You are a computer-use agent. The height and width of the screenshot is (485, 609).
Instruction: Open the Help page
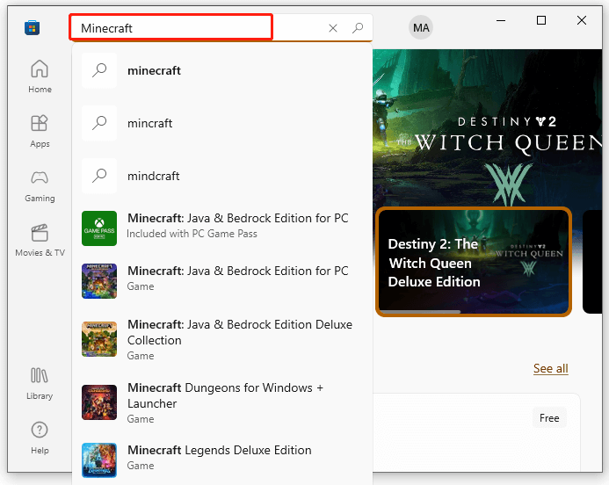tap(40, 437)
